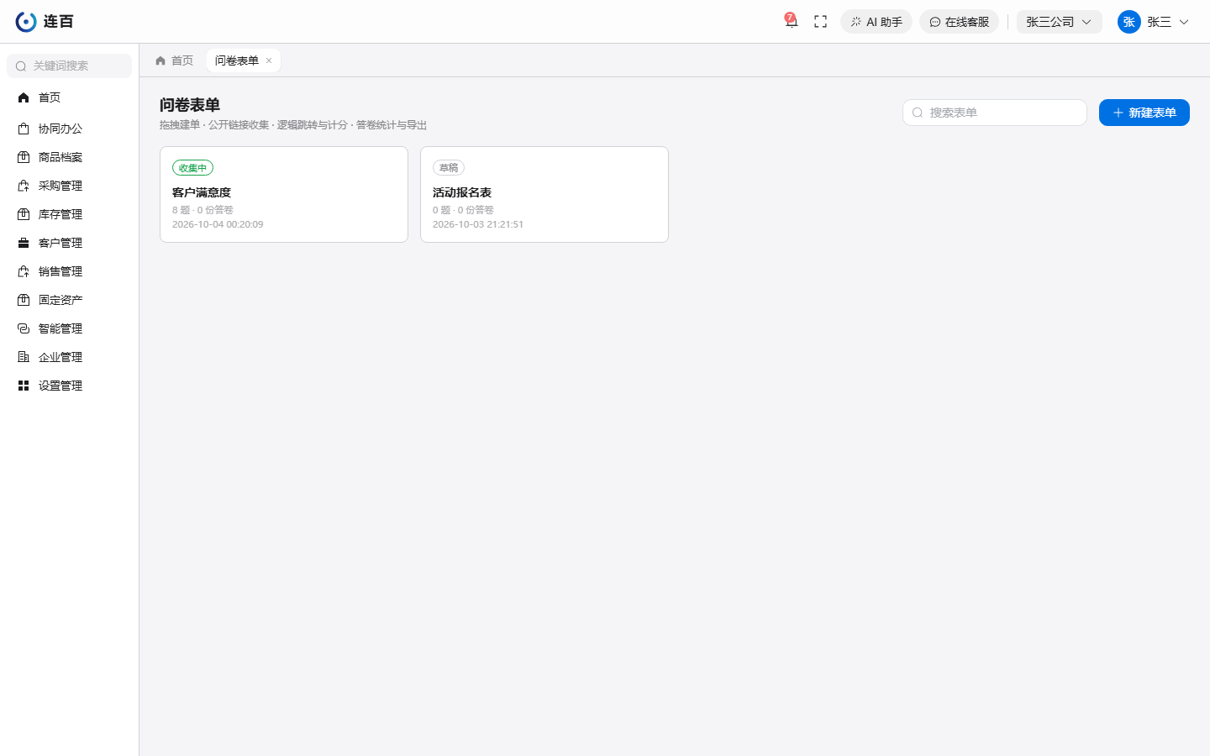Viewport: 1210px width, 756px height.
Task: Click the timestamp 2026-10-04 00:20:09
Action: [218, 224]
